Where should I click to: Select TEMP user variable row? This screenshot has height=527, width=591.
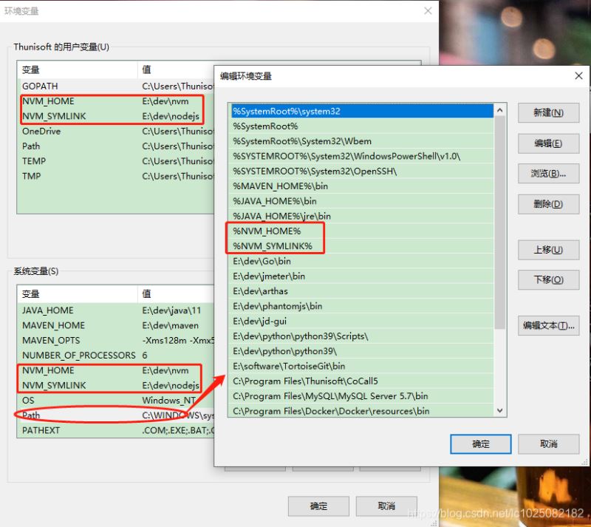pos(116,161)
